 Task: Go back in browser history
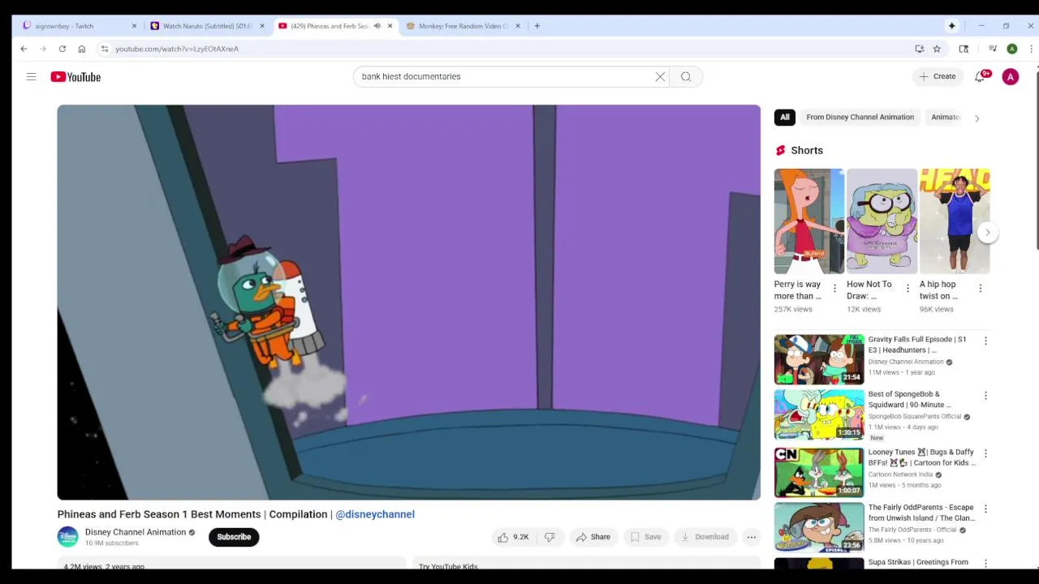(24, 49)
